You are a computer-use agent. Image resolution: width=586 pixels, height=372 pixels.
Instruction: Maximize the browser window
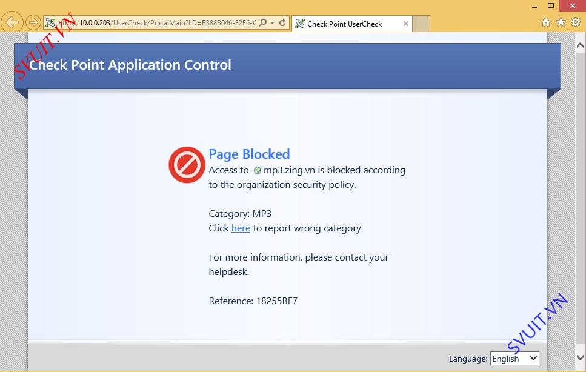(550, 5)
